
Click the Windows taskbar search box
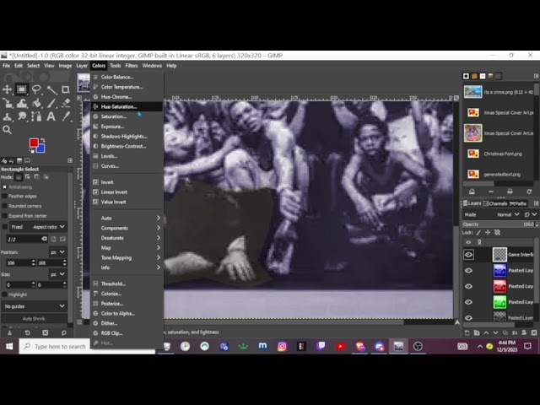(x=88, y=347)
